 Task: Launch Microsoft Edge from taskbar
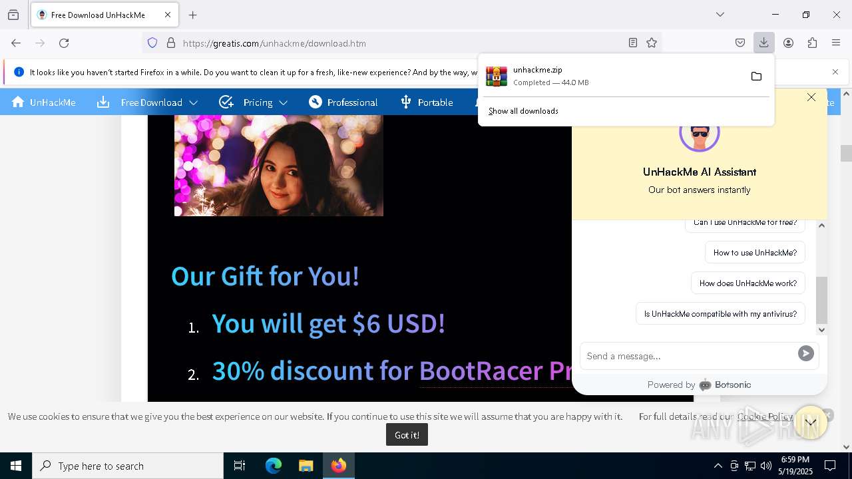point(274,466)
